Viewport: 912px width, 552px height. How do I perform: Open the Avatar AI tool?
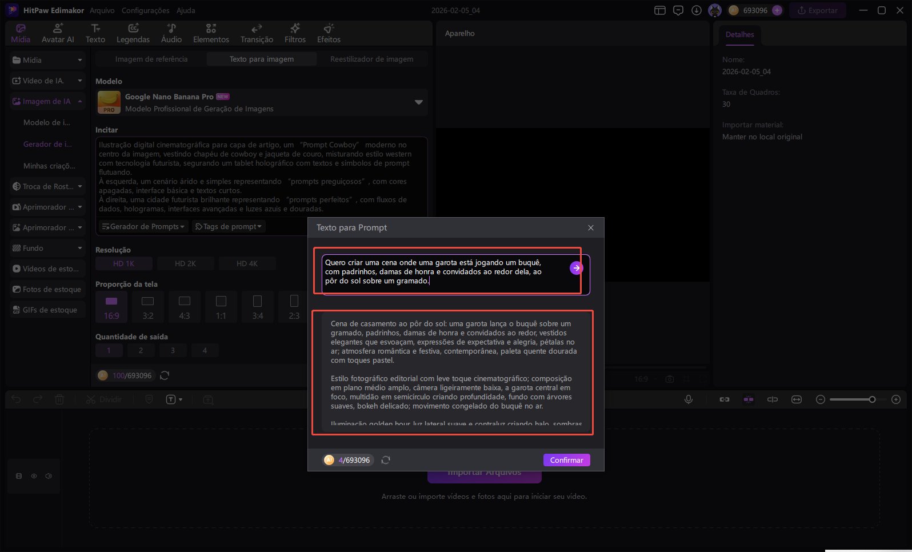pos(58,33)
